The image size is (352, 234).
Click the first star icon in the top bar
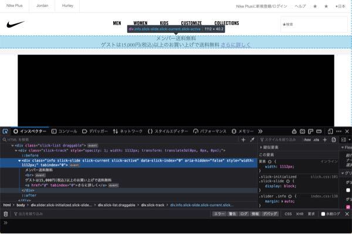click(315, 6)
